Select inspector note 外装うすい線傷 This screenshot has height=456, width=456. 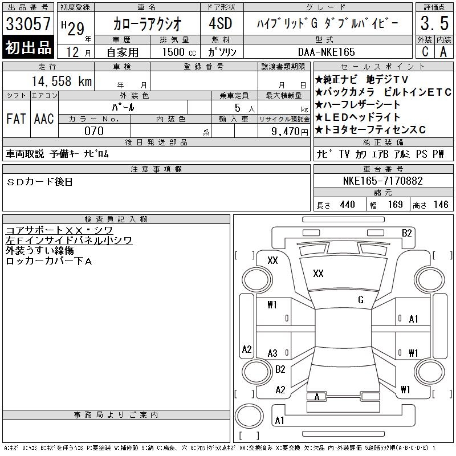tap(40, 250)
